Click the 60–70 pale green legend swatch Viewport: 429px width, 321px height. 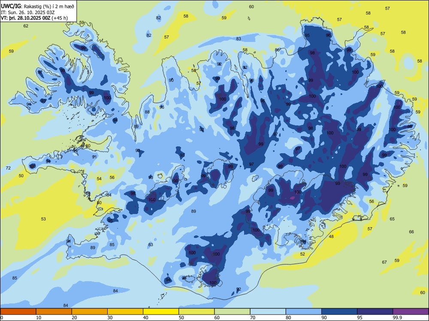click(232, 312)
